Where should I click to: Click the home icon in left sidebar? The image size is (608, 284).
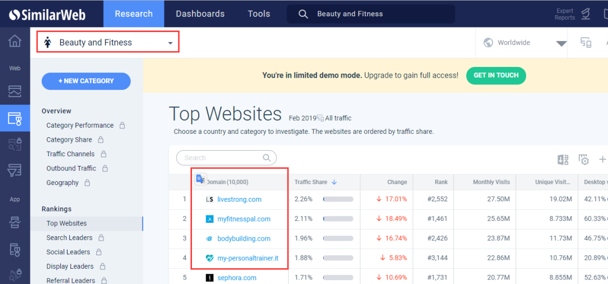click(x=15, y=42)
